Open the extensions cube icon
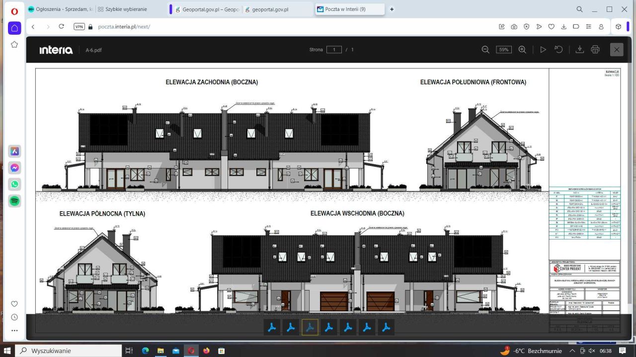Viewport: 636px width, 357px height. pyautogui.click(x=619, y=27)
